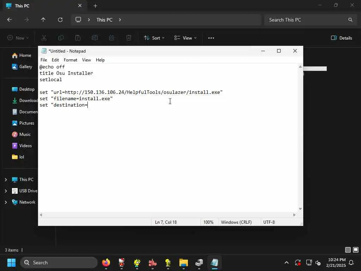This screenshot has width=361, height=271.
Task: Click the Notepad horizontal scrollbar left arrow
Action: [41, 215]
